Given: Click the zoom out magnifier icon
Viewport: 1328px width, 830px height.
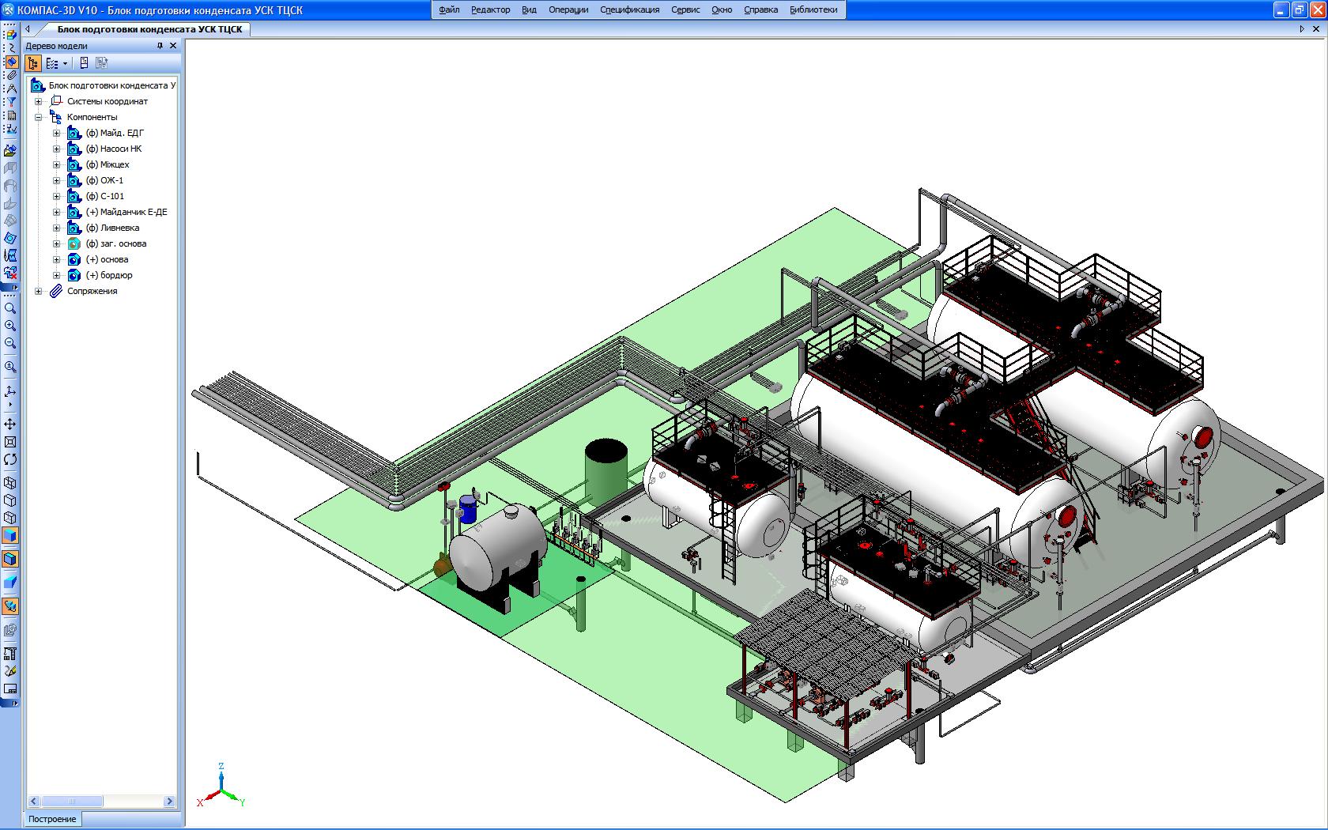Looking at the screenshot, I should point(10,343).
